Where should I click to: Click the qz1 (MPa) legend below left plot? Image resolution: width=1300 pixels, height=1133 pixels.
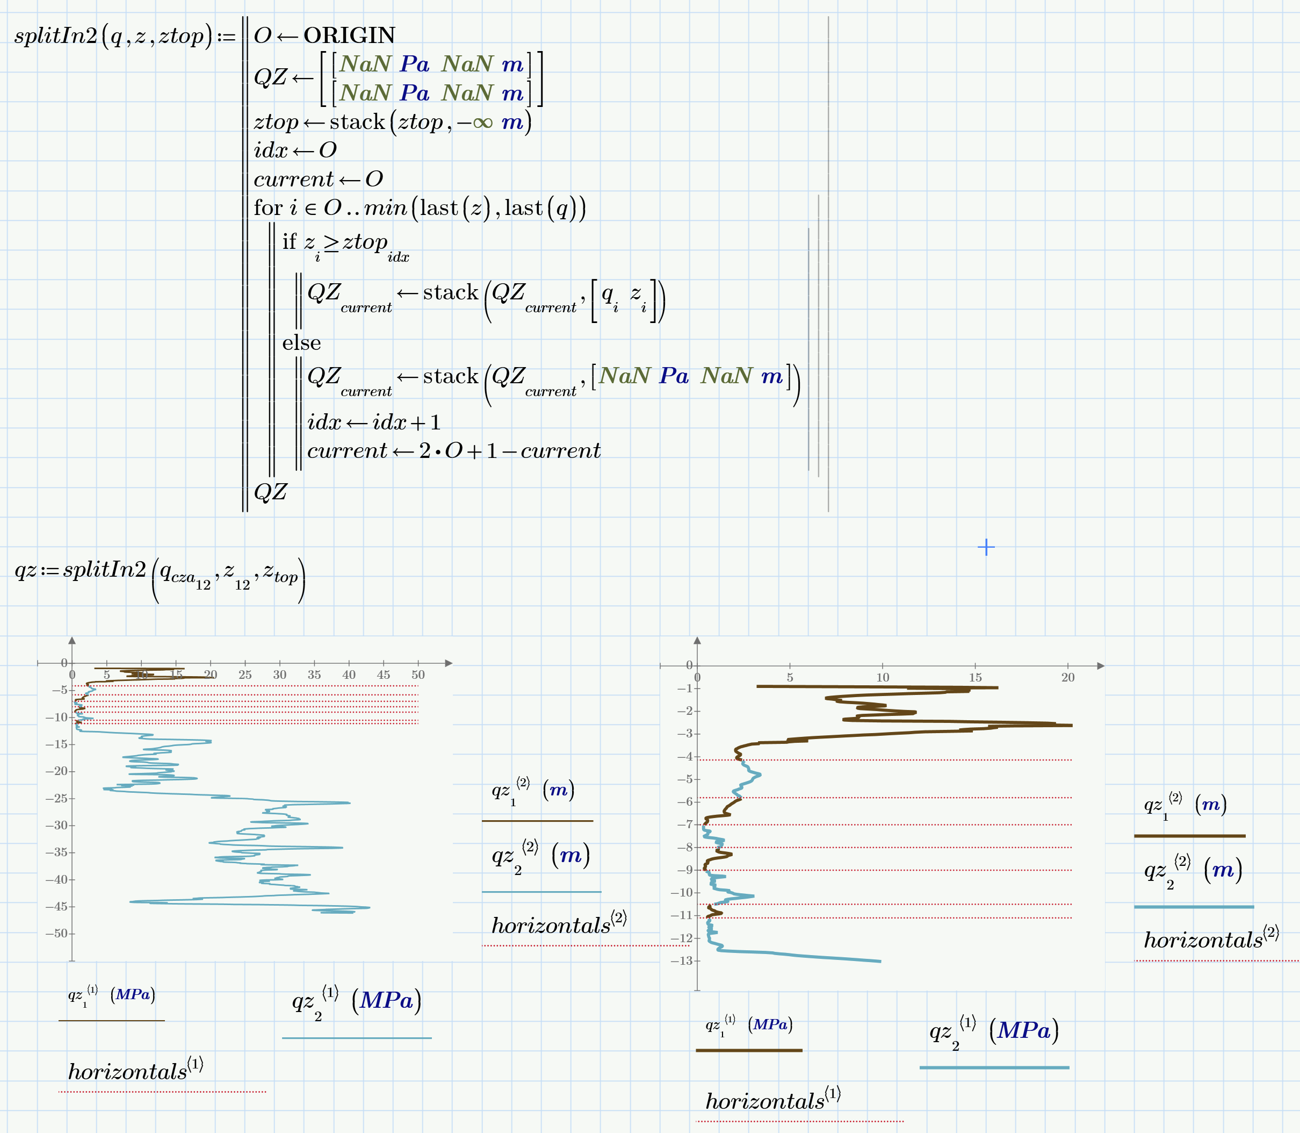(x=111, y=996)
